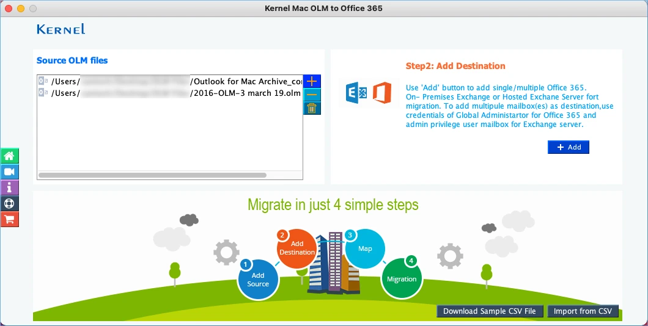648x326 pixels.
Task: Click the blue Add destination button
Action: tap(569, 147)
